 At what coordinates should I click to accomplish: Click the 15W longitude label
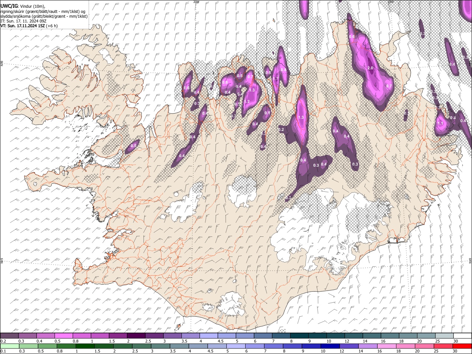coord(391,2)
